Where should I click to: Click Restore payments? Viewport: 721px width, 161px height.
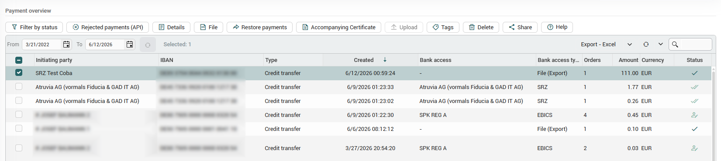tap(259, 27)
